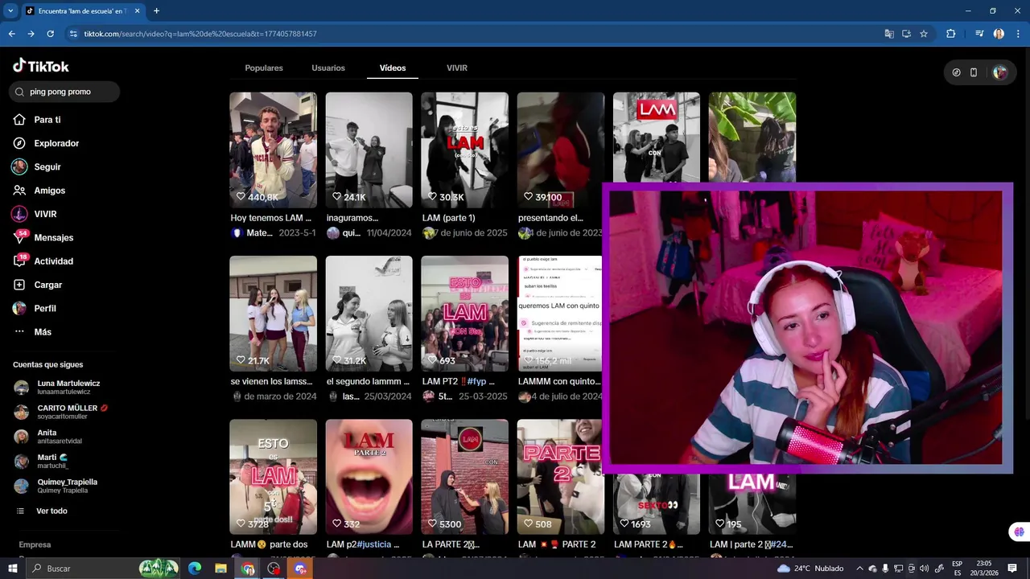This screenshot has width=1030, height=579.
Task: Open video 'presentando el...' with 39,100 likes
Action: pyautogui.click(x=560, y=150)
